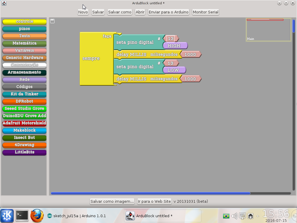Click the LOW value block

click(x=174, y=70)
